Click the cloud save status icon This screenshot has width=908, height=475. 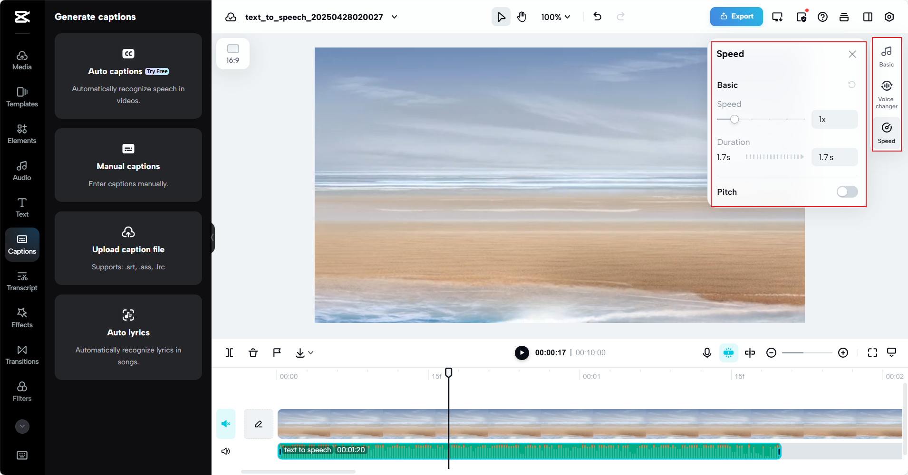pyautogui.click(x=231, y=17)
